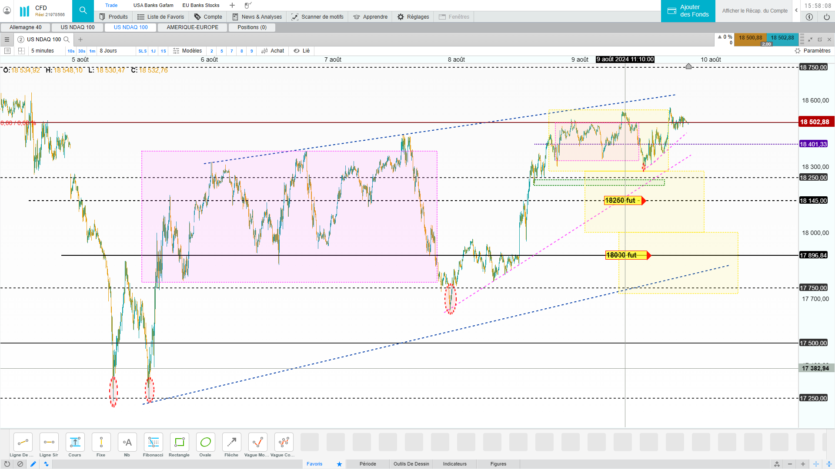Open the 8 Jours range dropdown
Image resolution: width=835 pixels, height=469 pixels.
(108, 51)
